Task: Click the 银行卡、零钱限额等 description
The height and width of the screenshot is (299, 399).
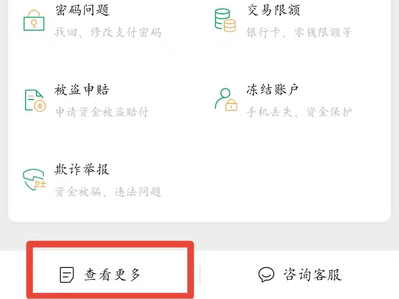Action: [299, 32]
